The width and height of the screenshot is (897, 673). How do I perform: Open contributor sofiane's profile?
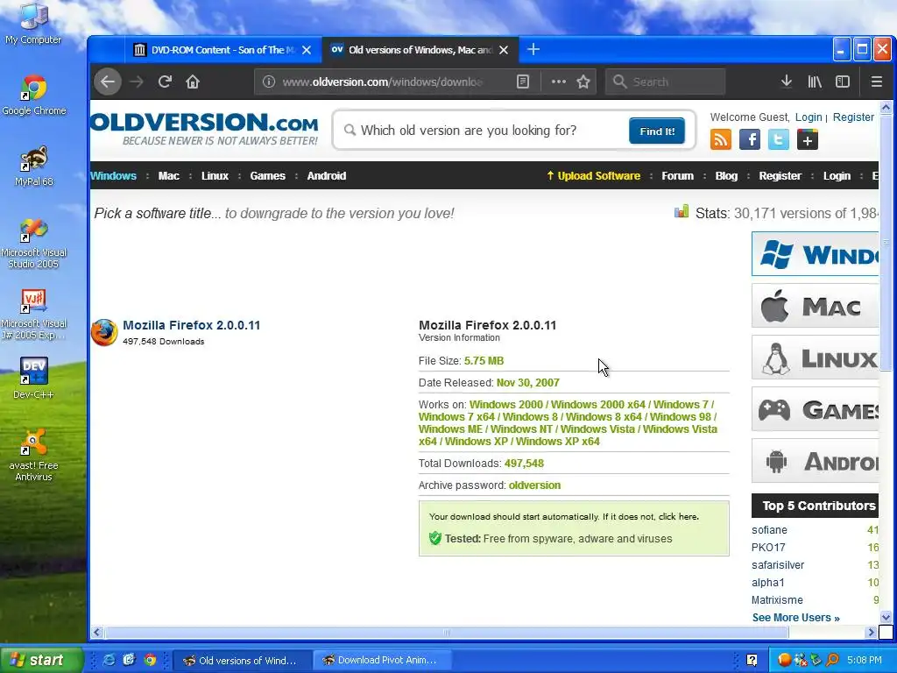pyautogui.click(x=769, y=530)
